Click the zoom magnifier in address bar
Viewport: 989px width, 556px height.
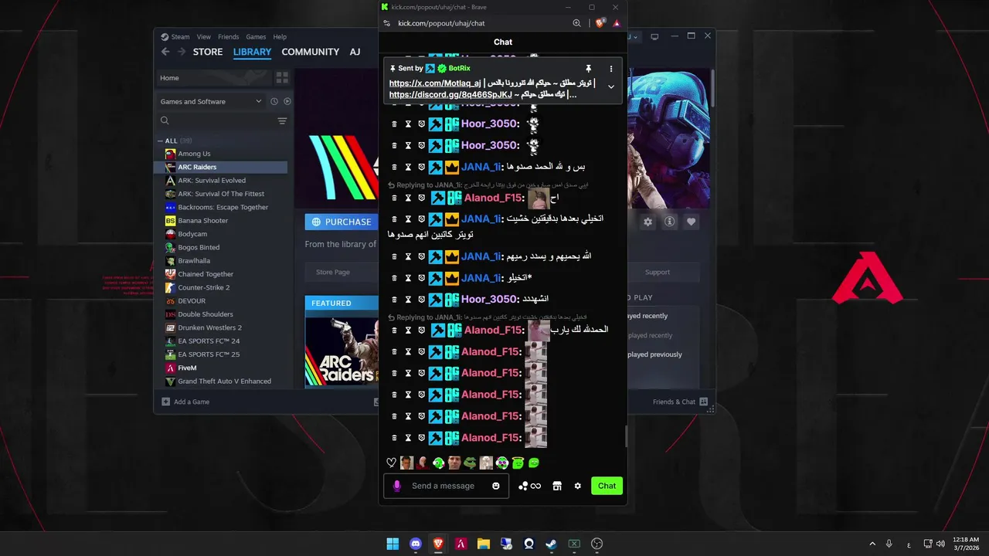(576, 23)
